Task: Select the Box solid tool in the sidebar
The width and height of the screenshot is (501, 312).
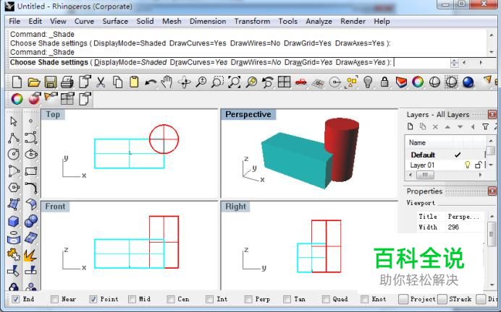Action: tap(14, 221)
